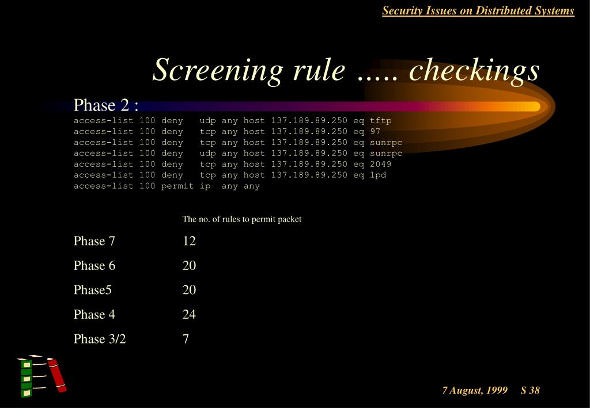Click the 'Phase 3/2' row label
The width and height of the screenshot is (590, 408).
[100, 339]
